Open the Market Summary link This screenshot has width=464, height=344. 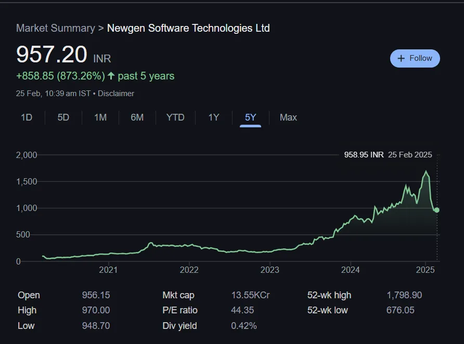[x=56, y=28]
